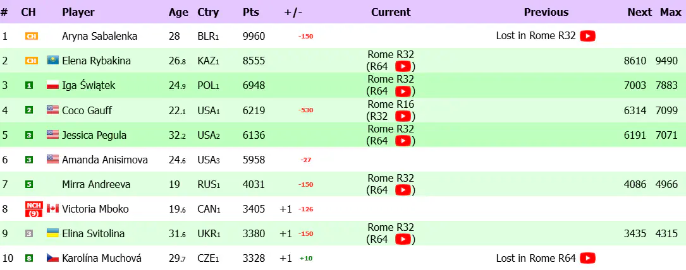686x270 pixels.
Task: Click Victoria Mboko's NCH (9) badge
Action: [x=34, y=209]
